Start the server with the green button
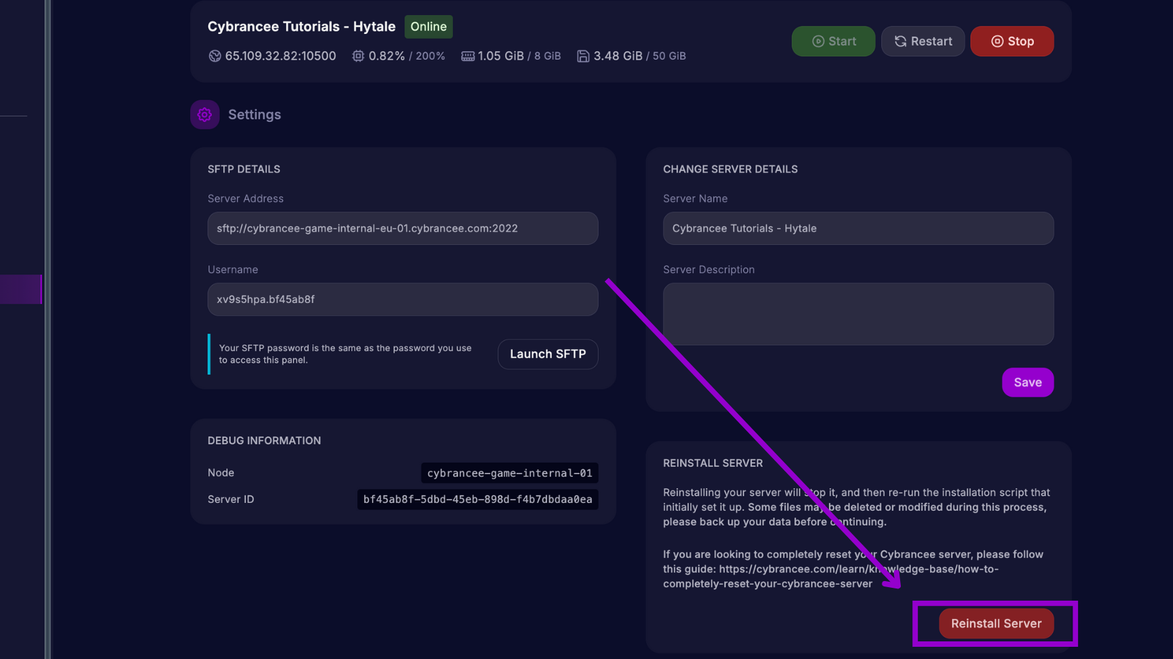Viewport: 1173px width, 659px height. pyautogui.click(x=833, y=41)
